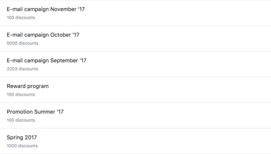Viewport: 271px width, 154px height.
Task: Open E-mail campaign October '17 title
Action: [x=43, y=35]
